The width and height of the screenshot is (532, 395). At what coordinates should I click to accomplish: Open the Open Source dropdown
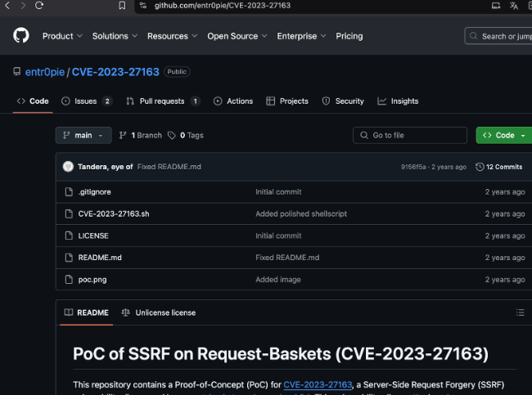237,36
